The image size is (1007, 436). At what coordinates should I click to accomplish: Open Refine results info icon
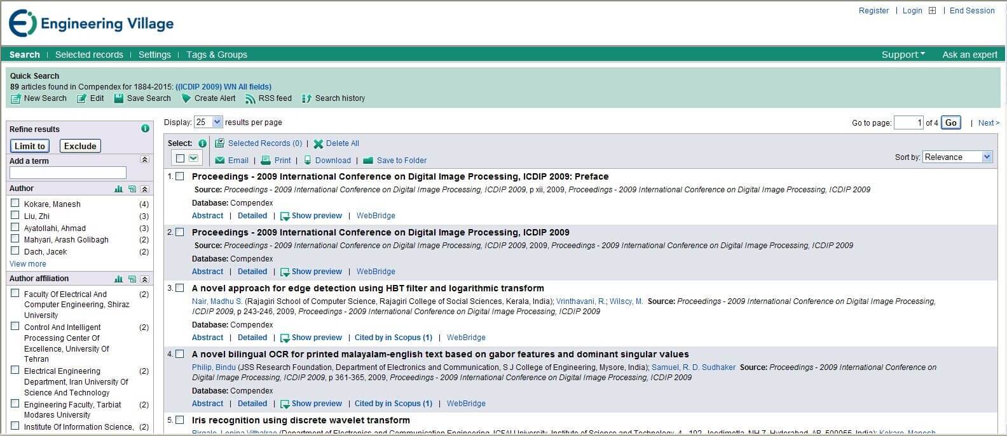(x=145, y=128)
